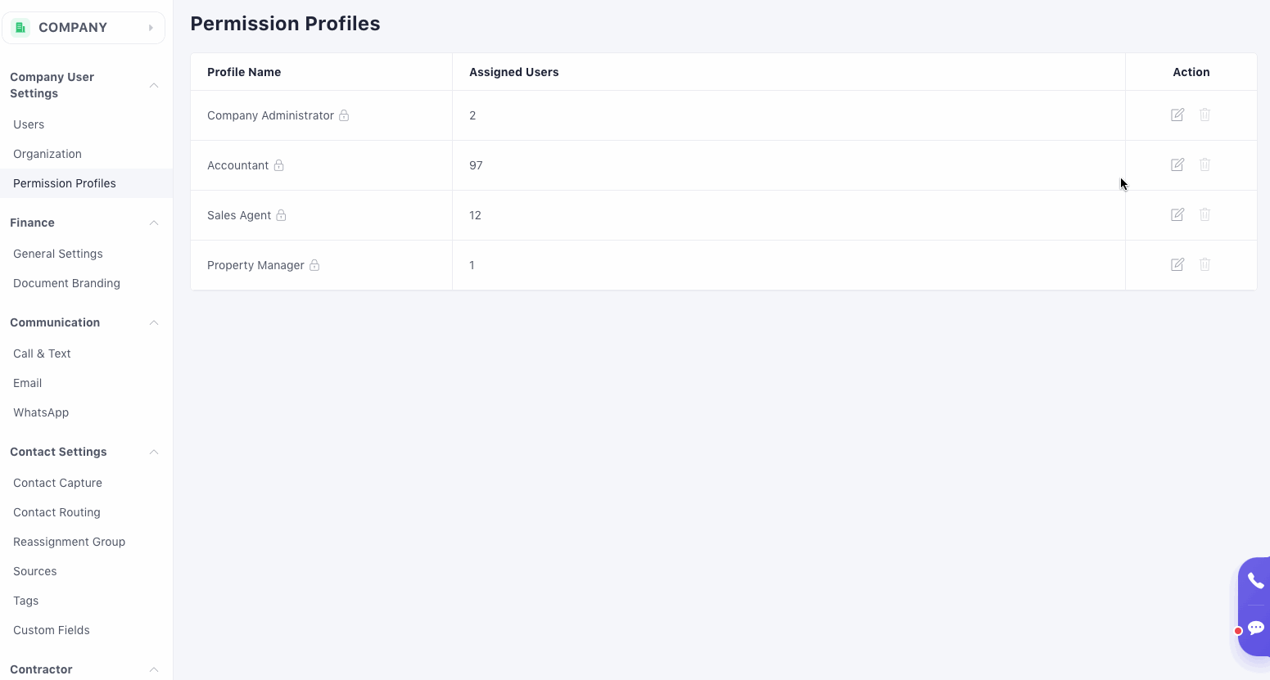This screenshot has height=680, width=1270.
Task: Collapse the Contact Settings section
Action: click(x=153, y=452)
